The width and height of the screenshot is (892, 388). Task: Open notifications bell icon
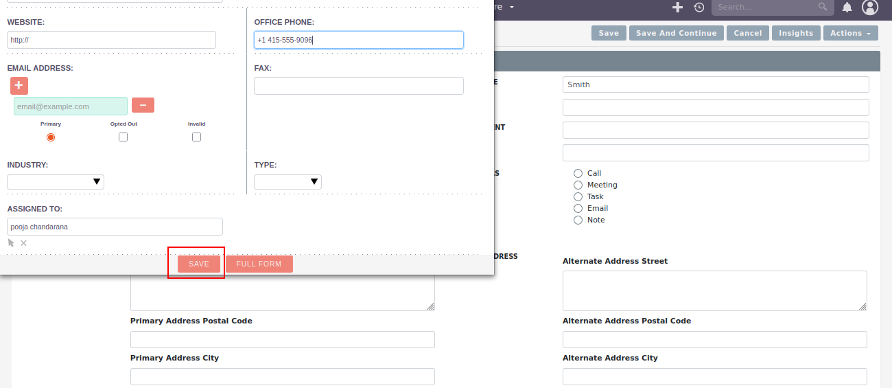847,8
